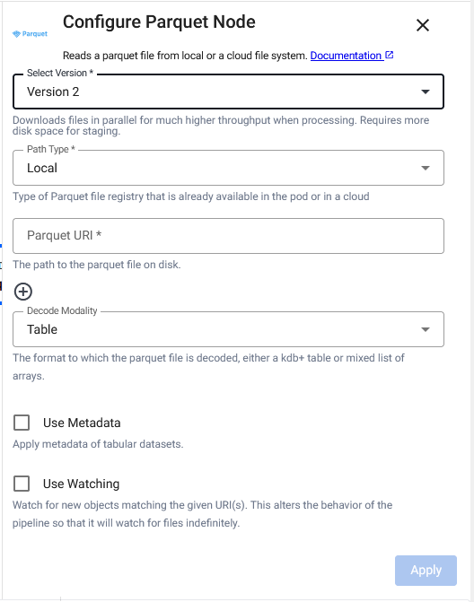474x602 pixels.
Task: Click the Apply button
Action: [x=426, y=570]
